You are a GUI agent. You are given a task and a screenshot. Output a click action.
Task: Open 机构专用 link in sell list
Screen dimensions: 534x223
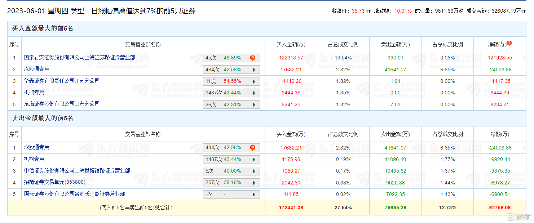34,159
